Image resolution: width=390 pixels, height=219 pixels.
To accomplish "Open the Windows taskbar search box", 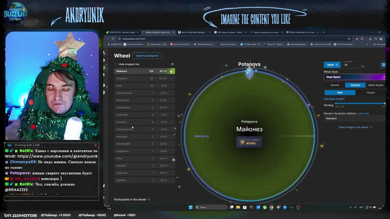I will [x=211, y=207].
